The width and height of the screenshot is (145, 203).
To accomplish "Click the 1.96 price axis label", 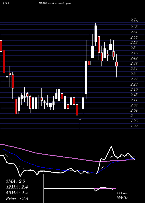I will [134, 121].
